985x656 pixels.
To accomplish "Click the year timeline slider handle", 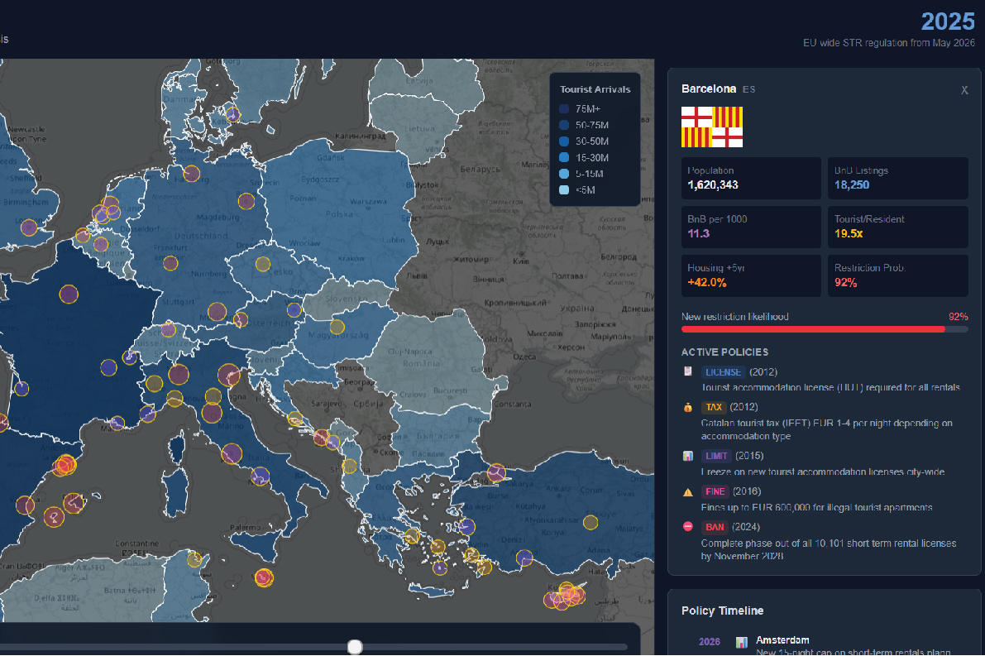I will (x=355, y=646).
